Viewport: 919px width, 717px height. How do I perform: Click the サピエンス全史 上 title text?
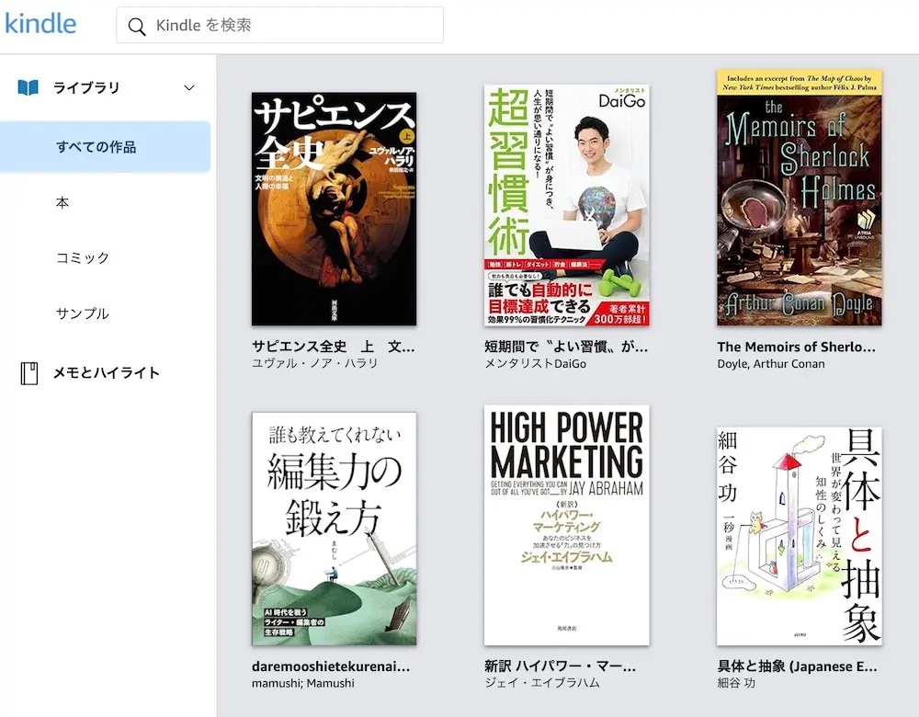[x=333, y=347]
